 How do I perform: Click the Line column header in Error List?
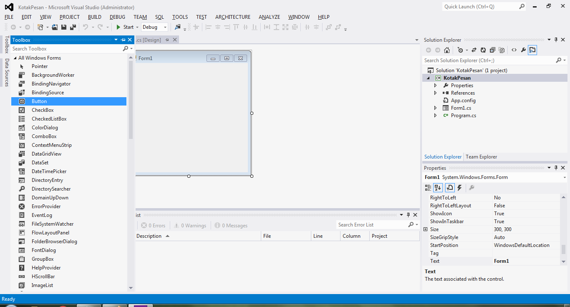[326, 236]
